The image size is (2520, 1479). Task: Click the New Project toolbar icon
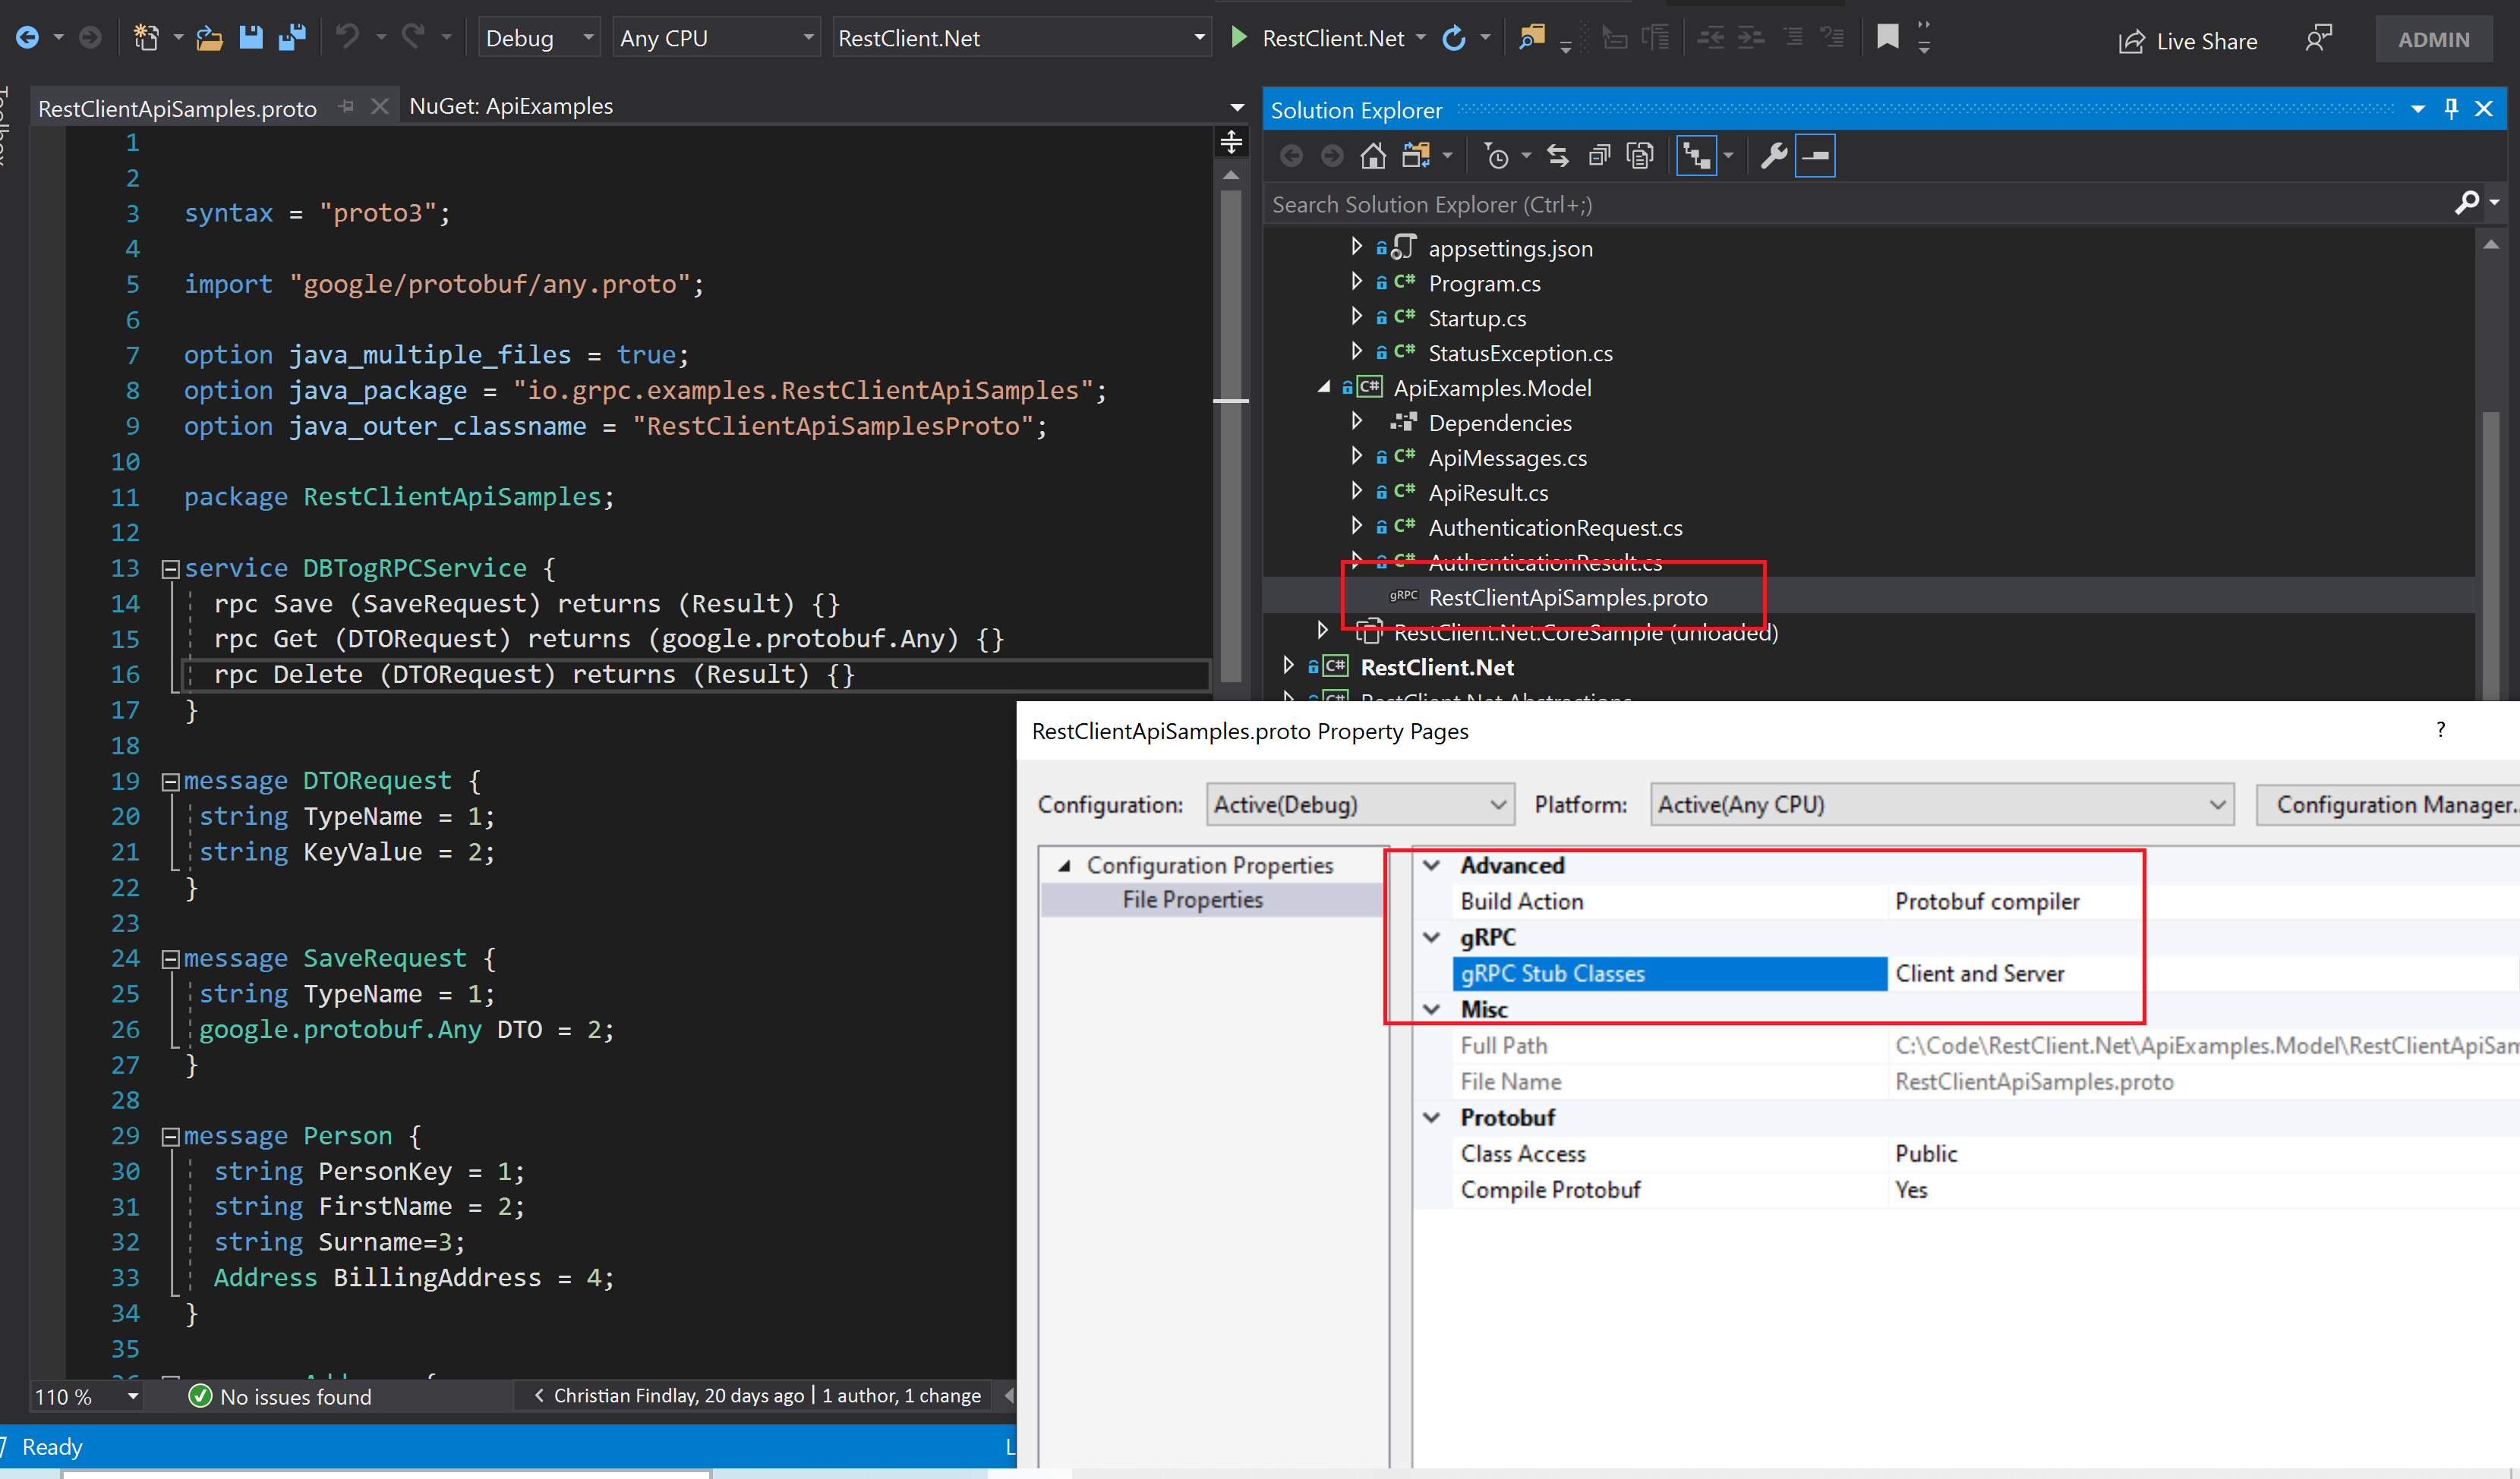(x=146, y=38)
